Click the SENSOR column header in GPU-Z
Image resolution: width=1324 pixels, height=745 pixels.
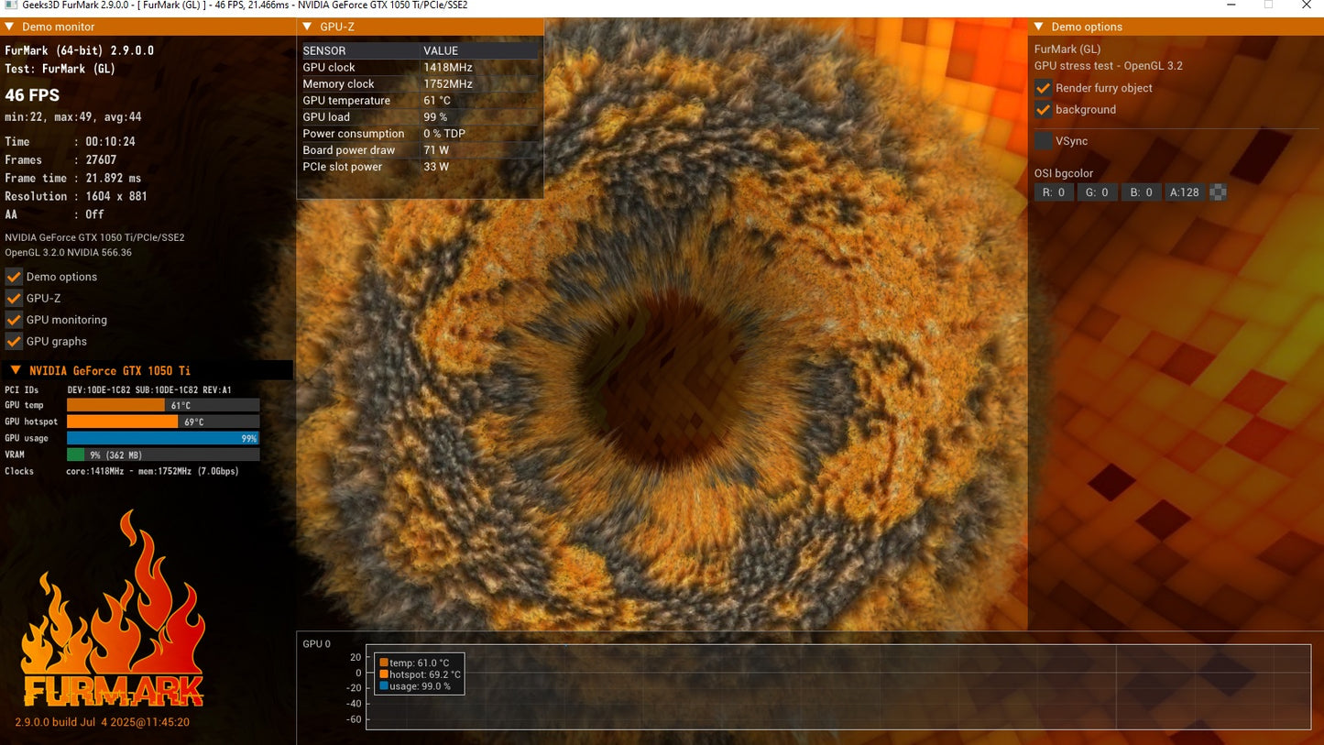(x=324, y=50)
